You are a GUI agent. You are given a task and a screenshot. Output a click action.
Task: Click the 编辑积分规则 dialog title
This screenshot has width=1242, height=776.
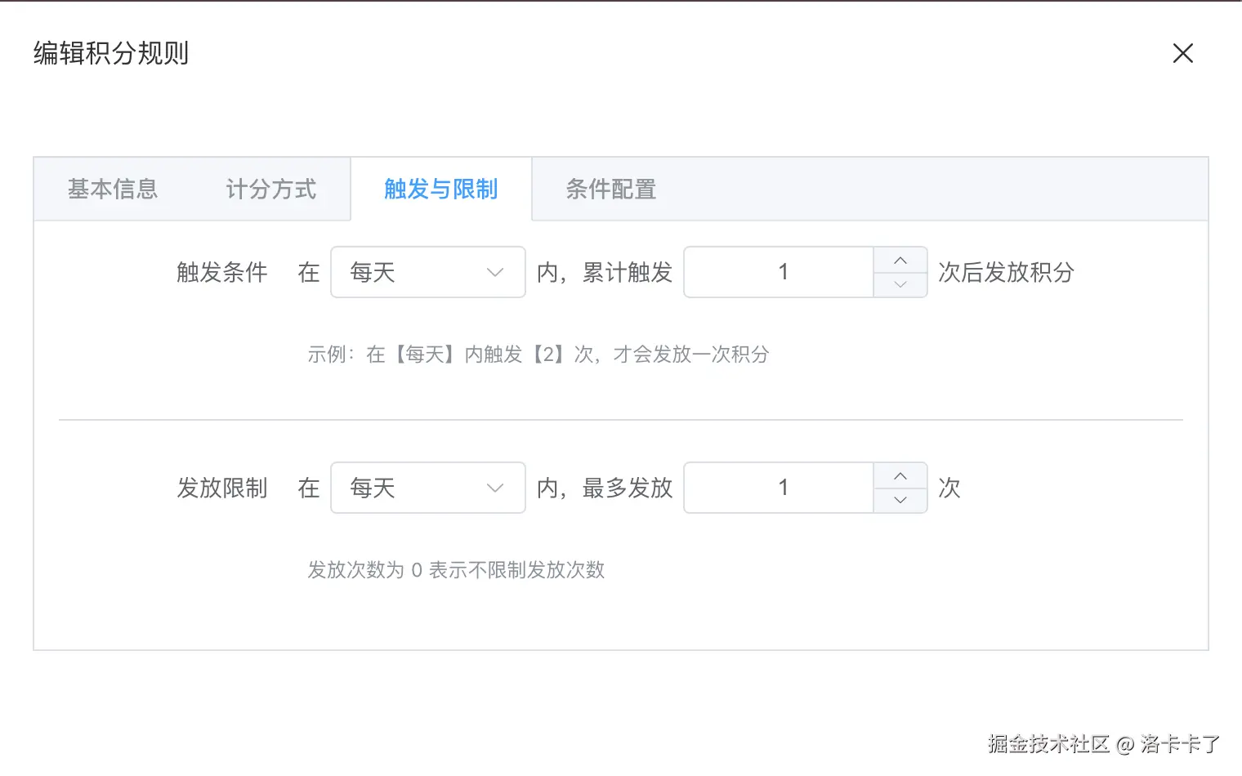pos(111,53)
